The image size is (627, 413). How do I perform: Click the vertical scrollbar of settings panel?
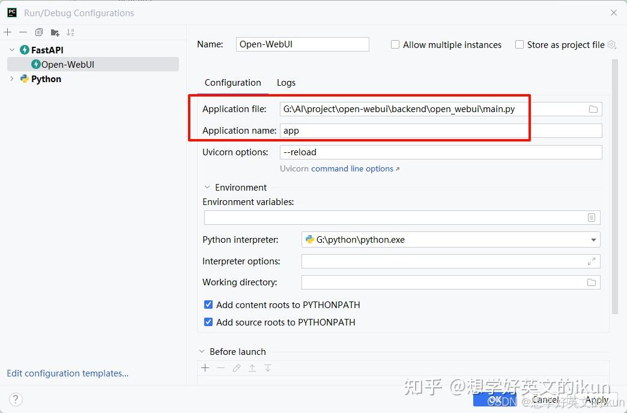tap(615, 186)
